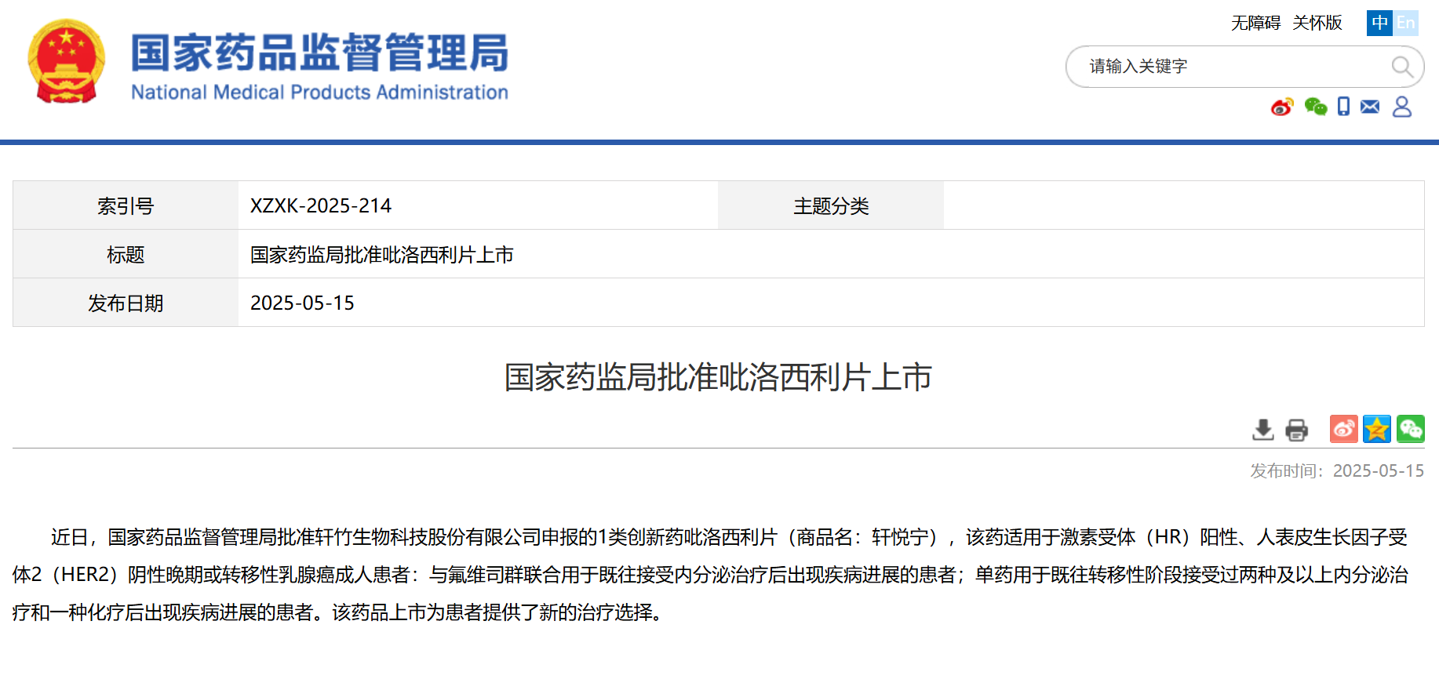The width and height of the screenshot is (1439, 690).
Task: Open the NMPA Weibo page icon in header
Action: (x=1282, y=107)
